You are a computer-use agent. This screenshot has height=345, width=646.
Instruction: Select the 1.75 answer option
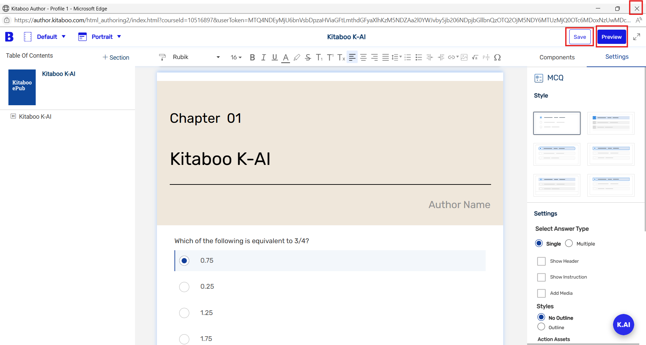[x=184, y=339]
